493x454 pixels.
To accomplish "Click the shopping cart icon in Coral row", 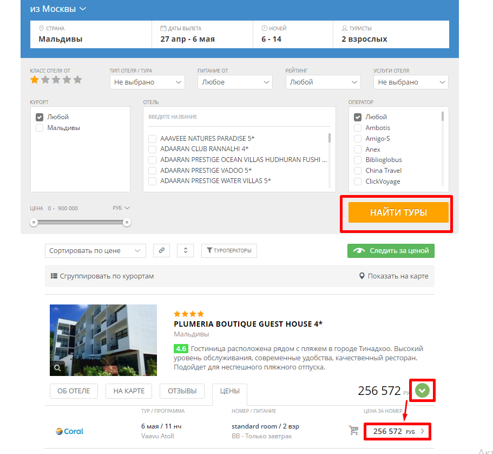I will coord(354,430).
